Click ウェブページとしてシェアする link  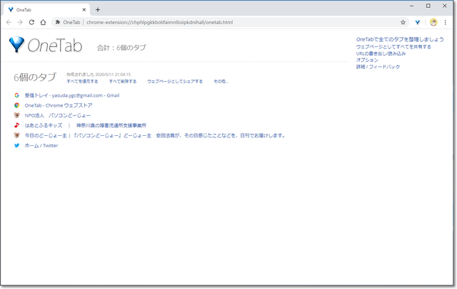(x=174, y=81)
